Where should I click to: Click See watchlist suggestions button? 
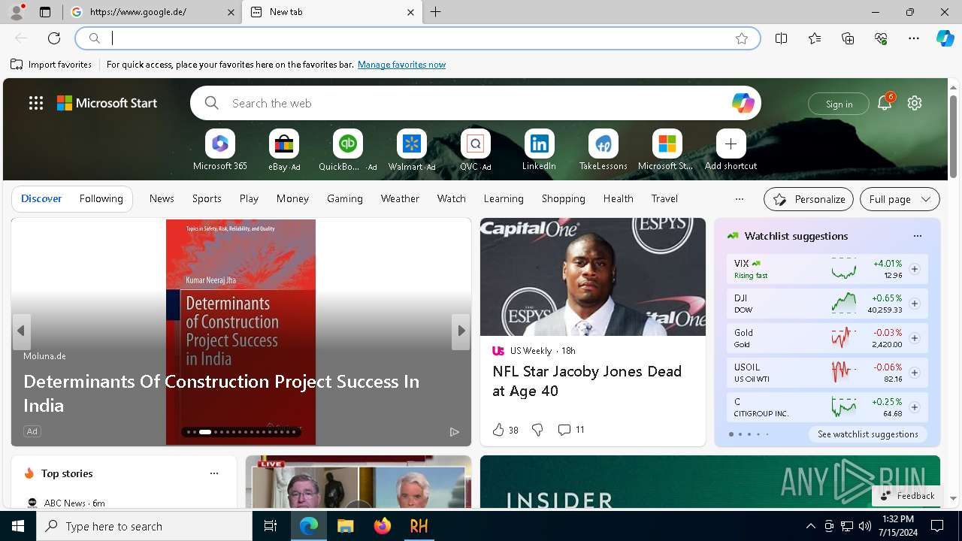click(867, 434)
